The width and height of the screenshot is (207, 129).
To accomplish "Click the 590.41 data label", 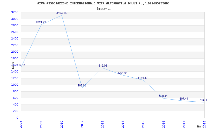I will [163, 96].
